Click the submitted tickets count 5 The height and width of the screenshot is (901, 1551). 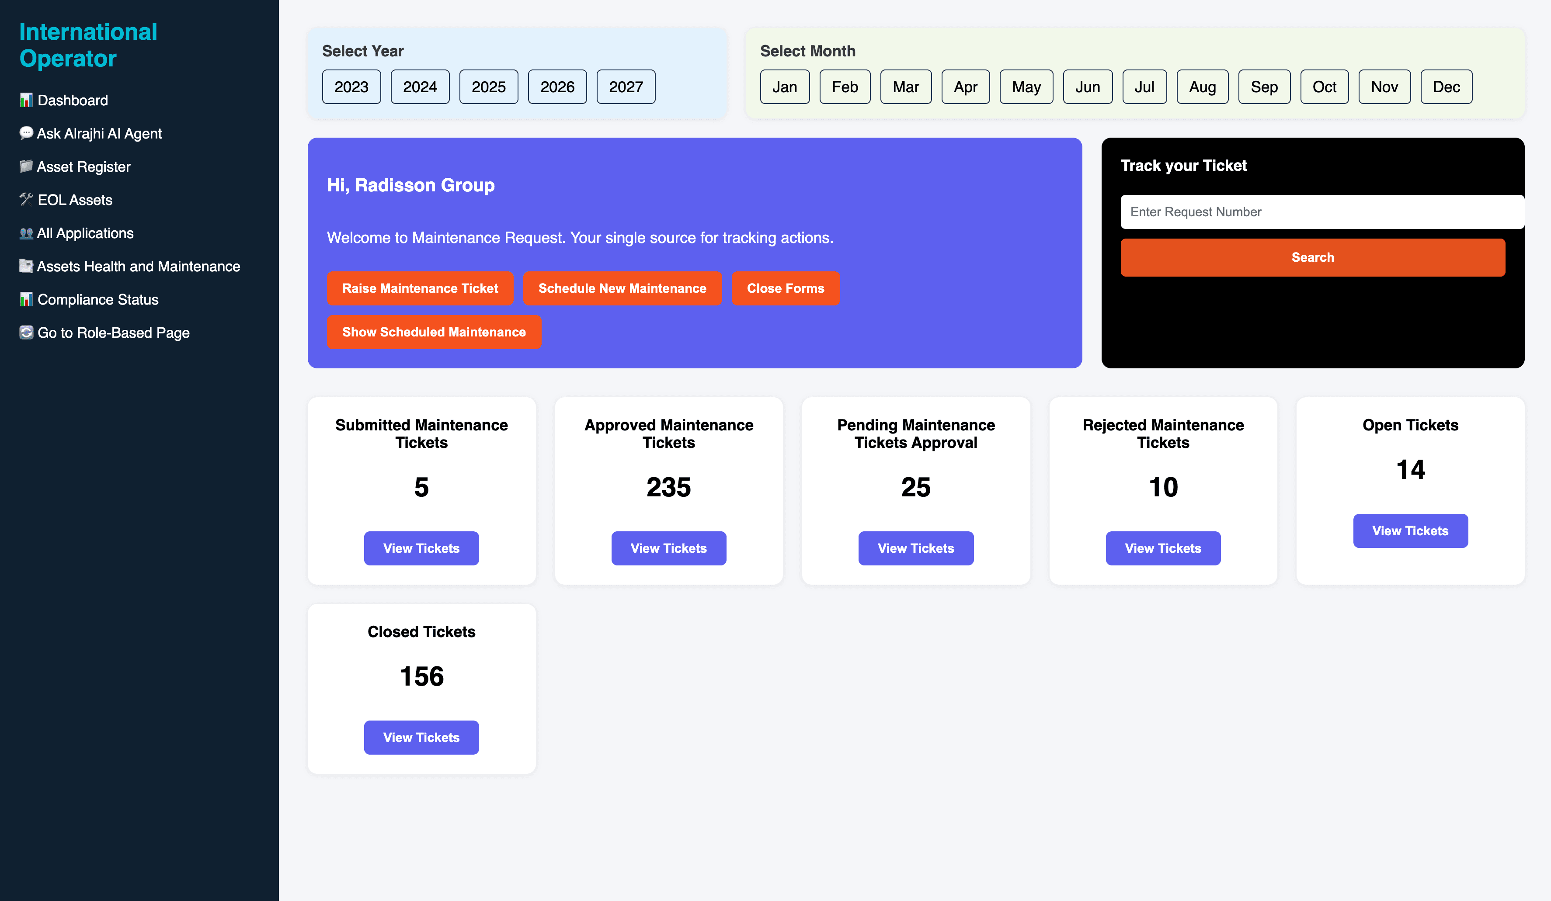[421, 487]
